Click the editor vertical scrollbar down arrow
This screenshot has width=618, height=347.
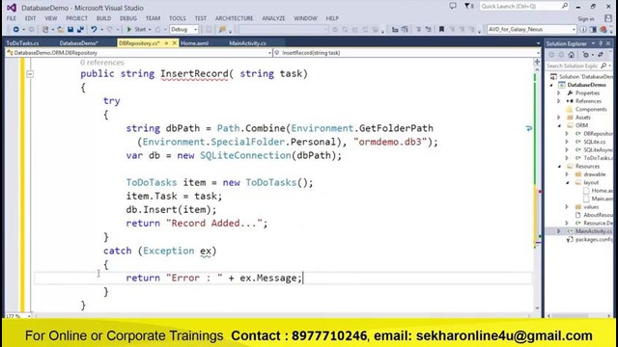pyautogui.click(x=537, y=308)
